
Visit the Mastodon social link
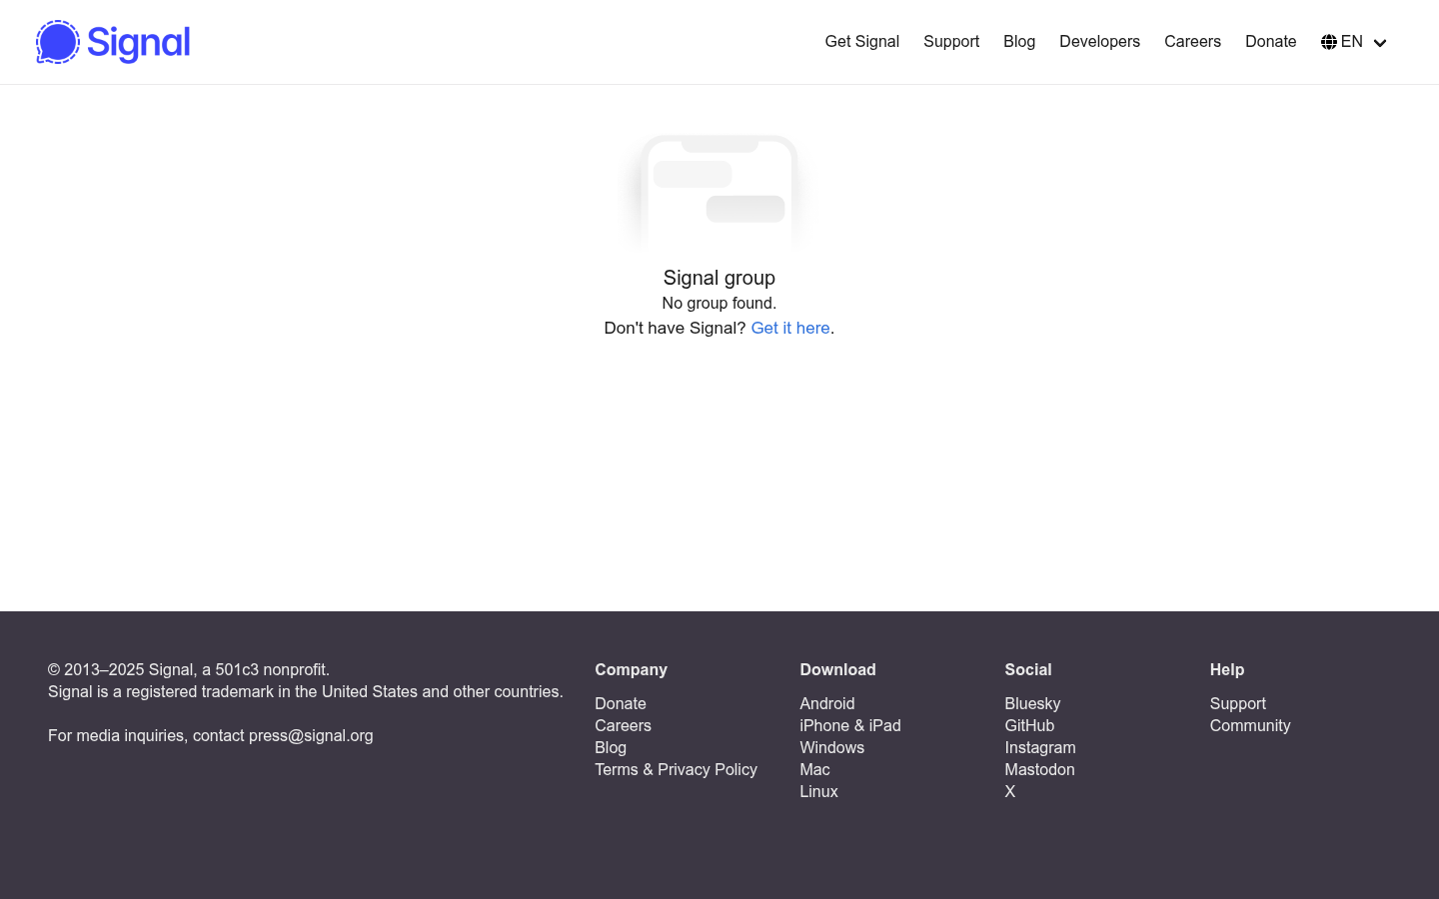[1039, 769]
